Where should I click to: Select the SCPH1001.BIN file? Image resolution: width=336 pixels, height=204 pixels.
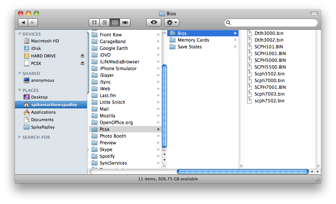pyautogui.click(x=270, y=54)
